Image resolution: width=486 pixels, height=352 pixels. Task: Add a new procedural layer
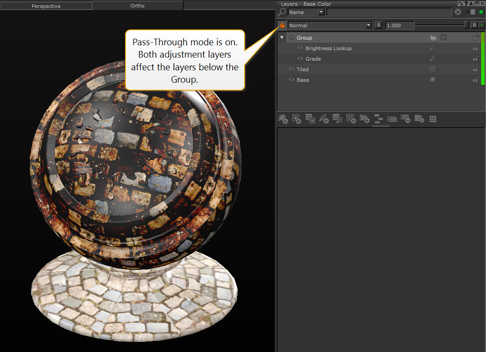351,119
